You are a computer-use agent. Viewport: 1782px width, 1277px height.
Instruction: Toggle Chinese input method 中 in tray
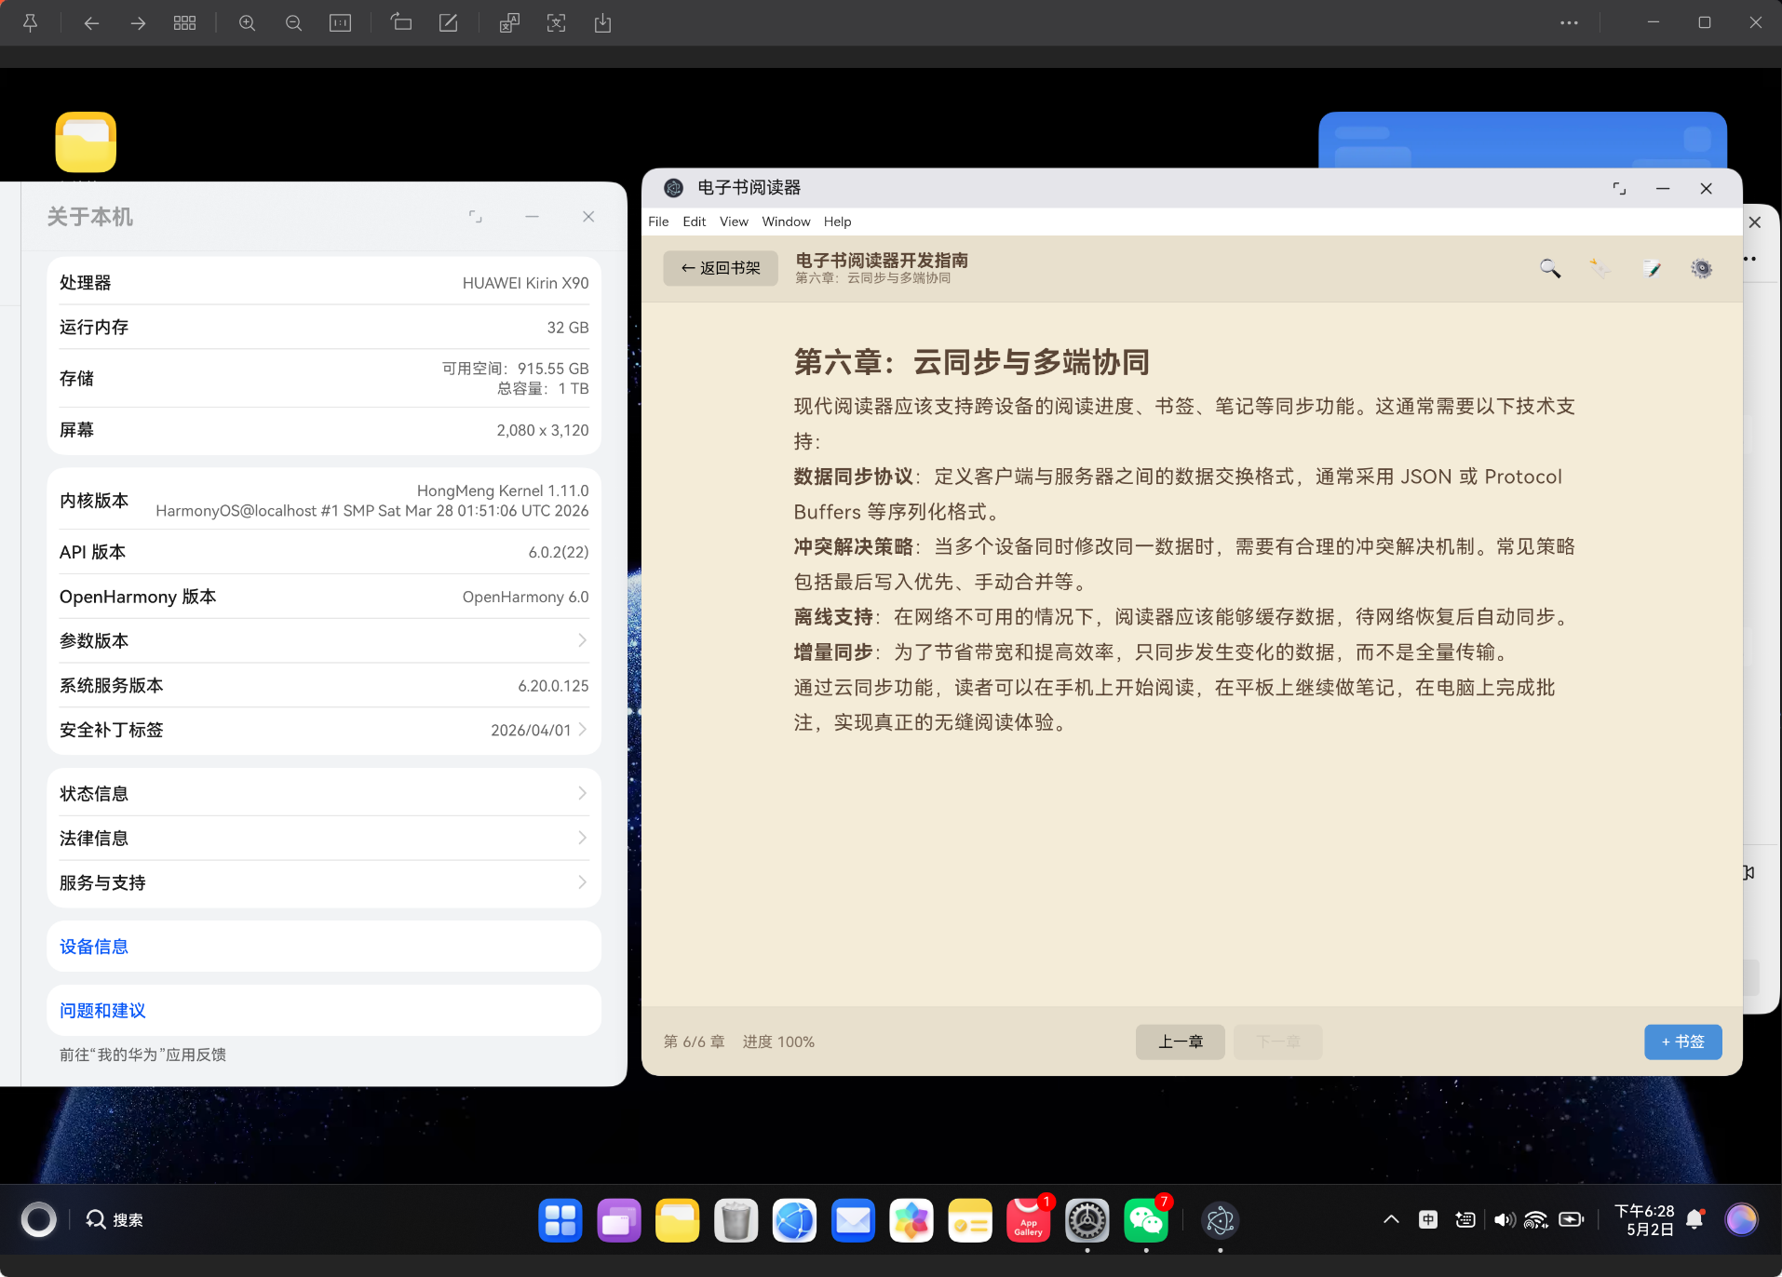pos(1428,1219)
